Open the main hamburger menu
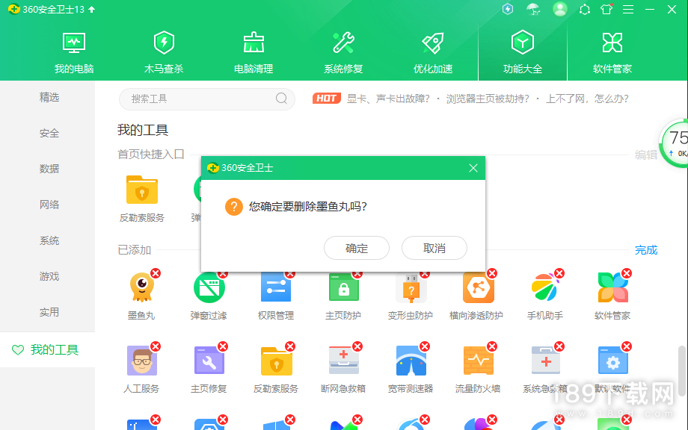 tap(628, 9)
